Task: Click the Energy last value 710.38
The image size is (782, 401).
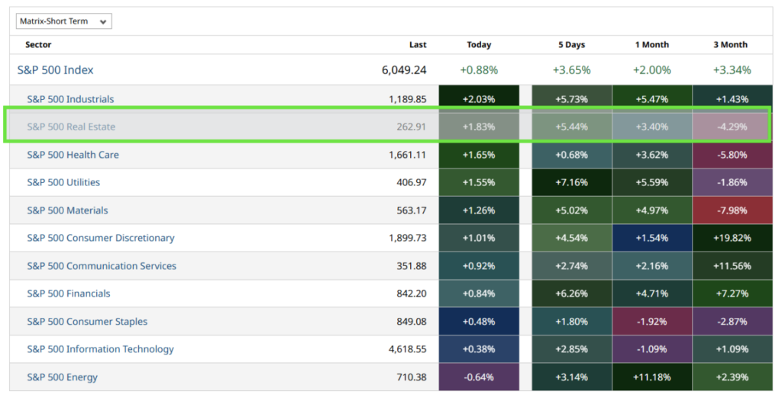Action: click(412, 377)
